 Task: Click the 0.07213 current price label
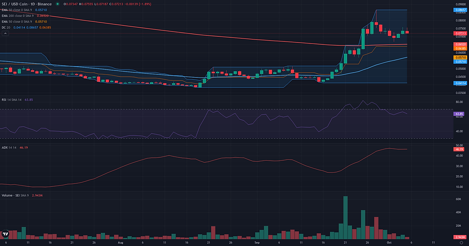(x=460, y=33)
